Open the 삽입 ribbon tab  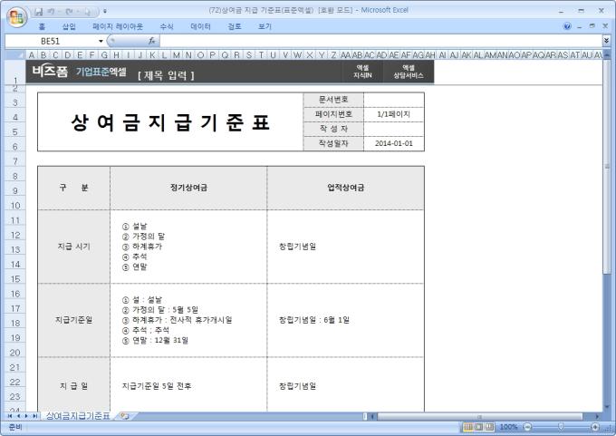(69, 26)
